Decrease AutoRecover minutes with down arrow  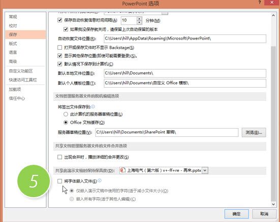coord(139,22)
